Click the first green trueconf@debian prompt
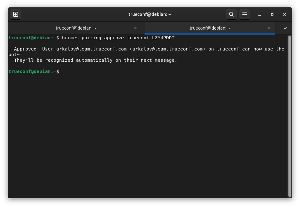 (x=29, y=38)
